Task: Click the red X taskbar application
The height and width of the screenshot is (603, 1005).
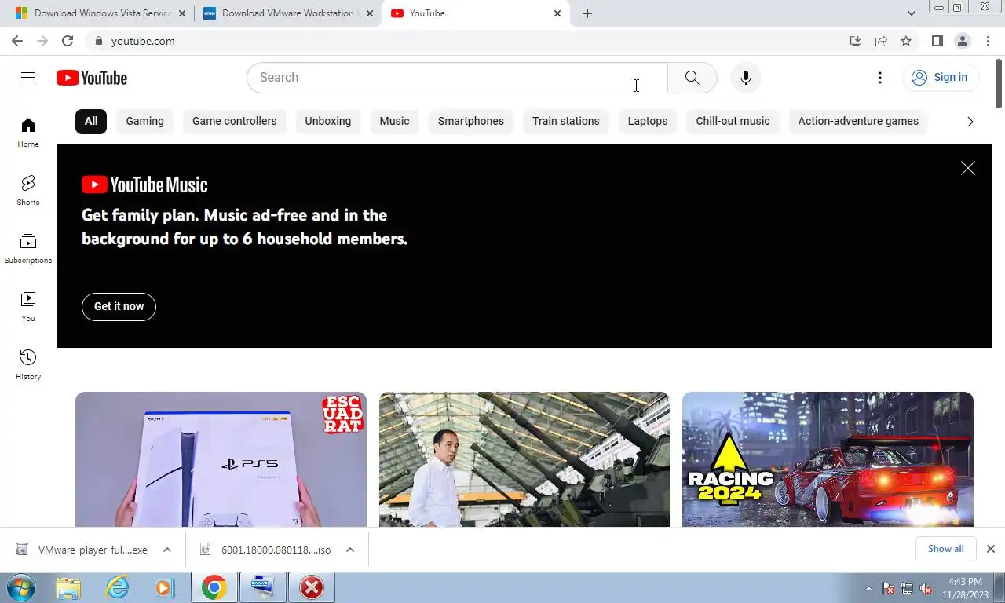Action: (312, 587)
